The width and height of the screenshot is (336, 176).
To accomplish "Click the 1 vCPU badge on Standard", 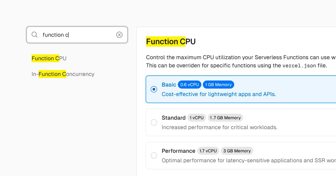I will (197, 118).
